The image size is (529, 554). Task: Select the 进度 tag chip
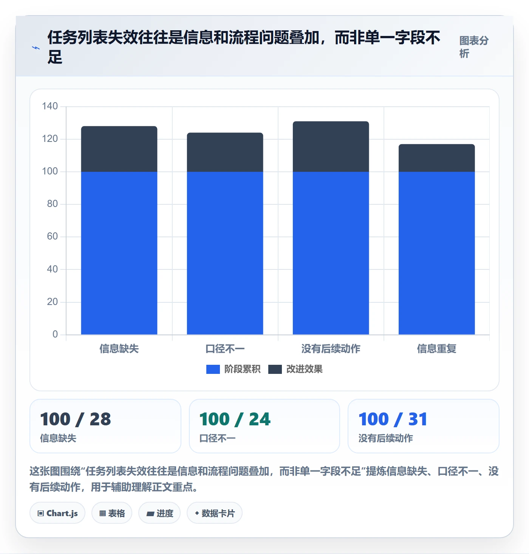[x=159, y=513]
